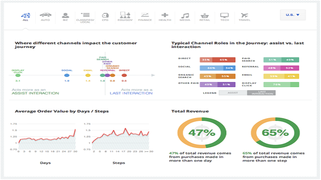
Task: Select the FINANCE chart icon
Action: pyautogui.click(x=145, y=15)
